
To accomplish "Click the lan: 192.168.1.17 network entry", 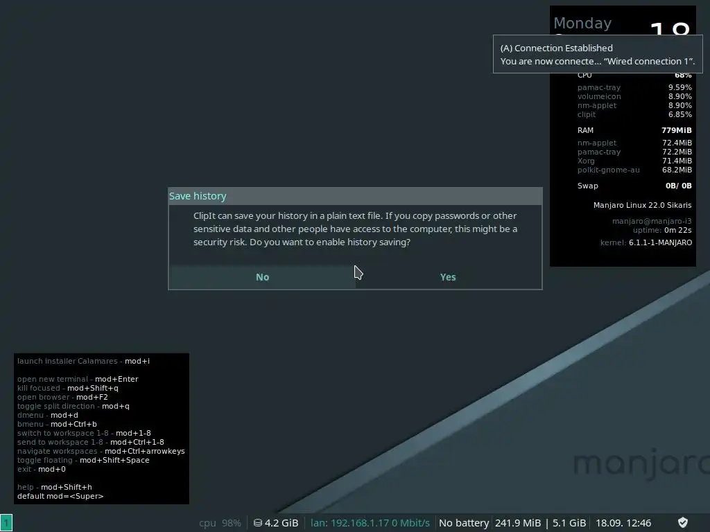I will 370,523.
